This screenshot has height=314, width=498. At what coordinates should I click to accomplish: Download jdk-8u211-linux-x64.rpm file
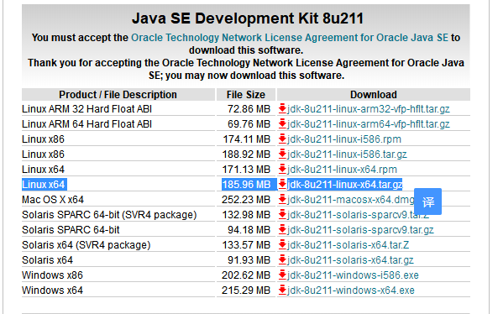[x=342, y=170]
